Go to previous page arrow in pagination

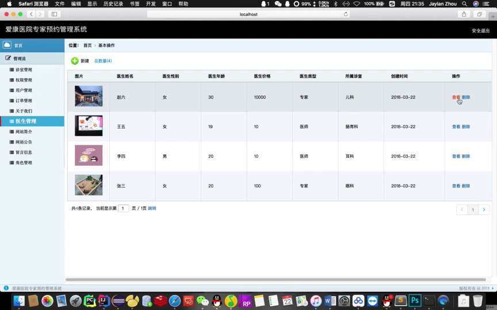[x=462, y=210]
